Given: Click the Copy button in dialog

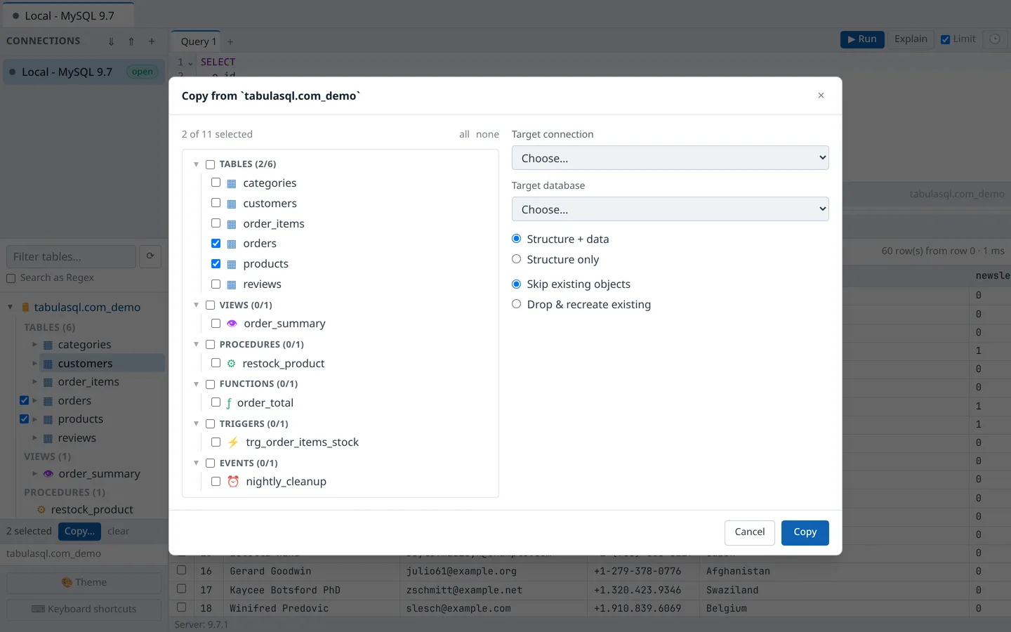Looking at the screenshot, I should pyautogui.click(x=805, y=532).
